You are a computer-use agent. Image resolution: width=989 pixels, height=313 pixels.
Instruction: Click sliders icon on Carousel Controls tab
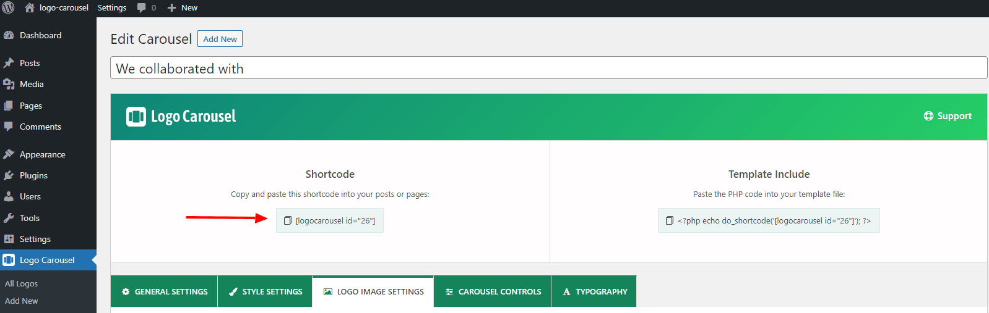449,291
